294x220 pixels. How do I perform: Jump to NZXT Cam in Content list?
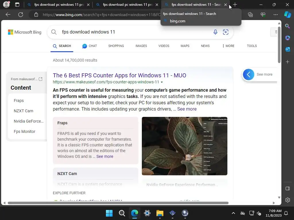click(24, 111)
